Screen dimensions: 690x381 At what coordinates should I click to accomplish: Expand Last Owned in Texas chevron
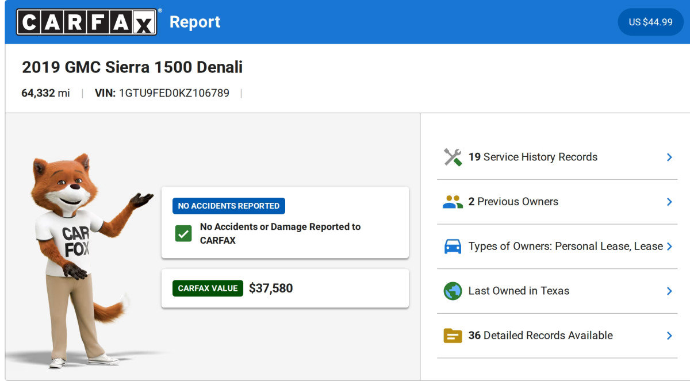pos(669,291)
